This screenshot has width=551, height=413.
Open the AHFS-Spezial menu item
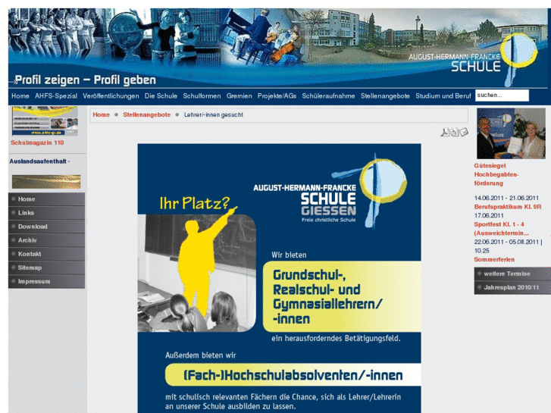[56, 95]
